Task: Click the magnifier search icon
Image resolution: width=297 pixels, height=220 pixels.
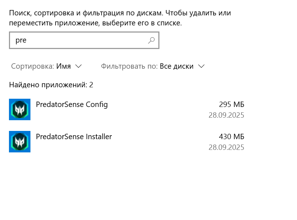Action: (x=151, y=40)
